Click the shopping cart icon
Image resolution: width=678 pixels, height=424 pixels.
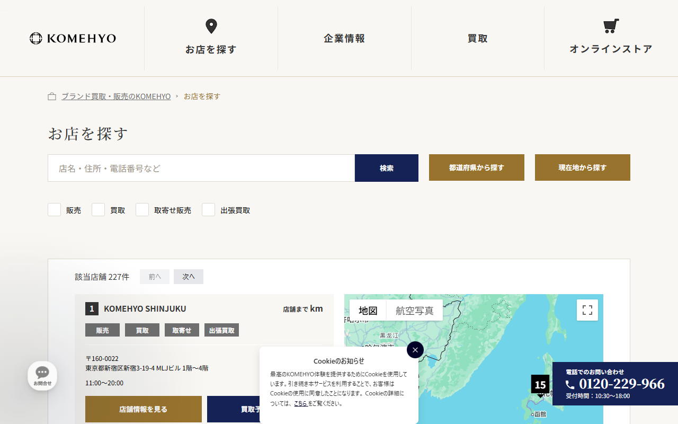tap(611, 26)
